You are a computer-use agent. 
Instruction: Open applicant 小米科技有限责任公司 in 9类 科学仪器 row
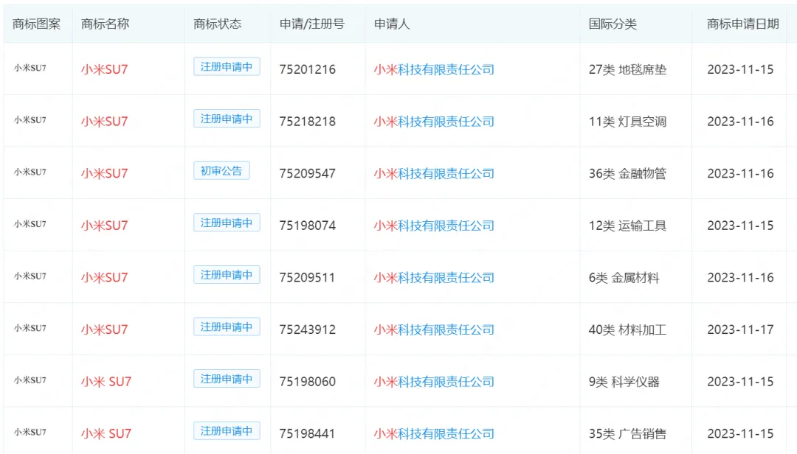coord(434,382)
